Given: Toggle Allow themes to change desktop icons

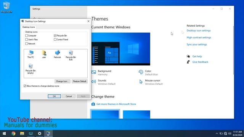Looking at the screenshot, I should click(25, 86).
